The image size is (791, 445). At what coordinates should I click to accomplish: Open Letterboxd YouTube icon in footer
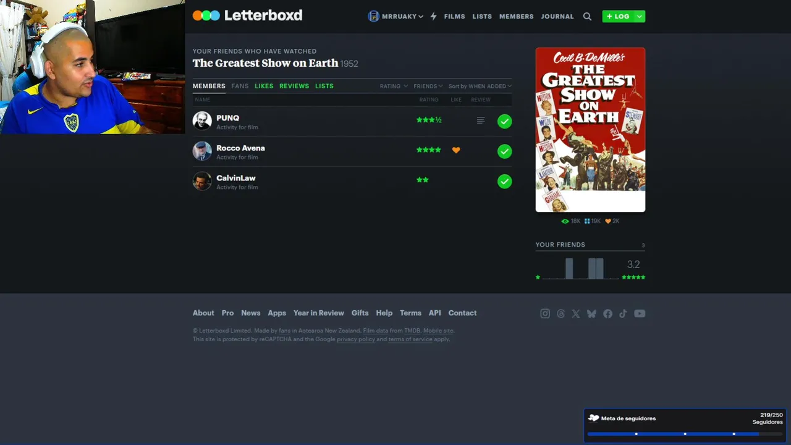[x=640, y=313]
